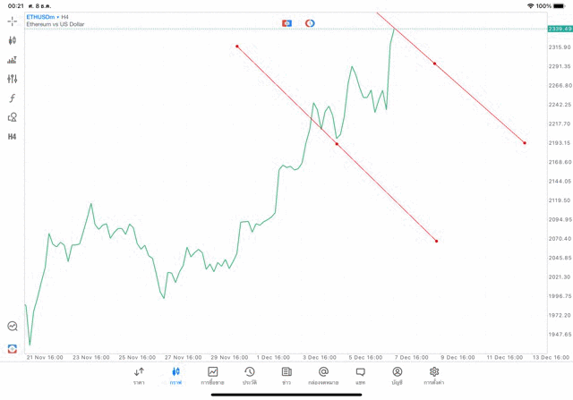The width and height of the screenshot is (573, 400).
Task: Open the indicators function icon
Action: [x=13, y=98]
